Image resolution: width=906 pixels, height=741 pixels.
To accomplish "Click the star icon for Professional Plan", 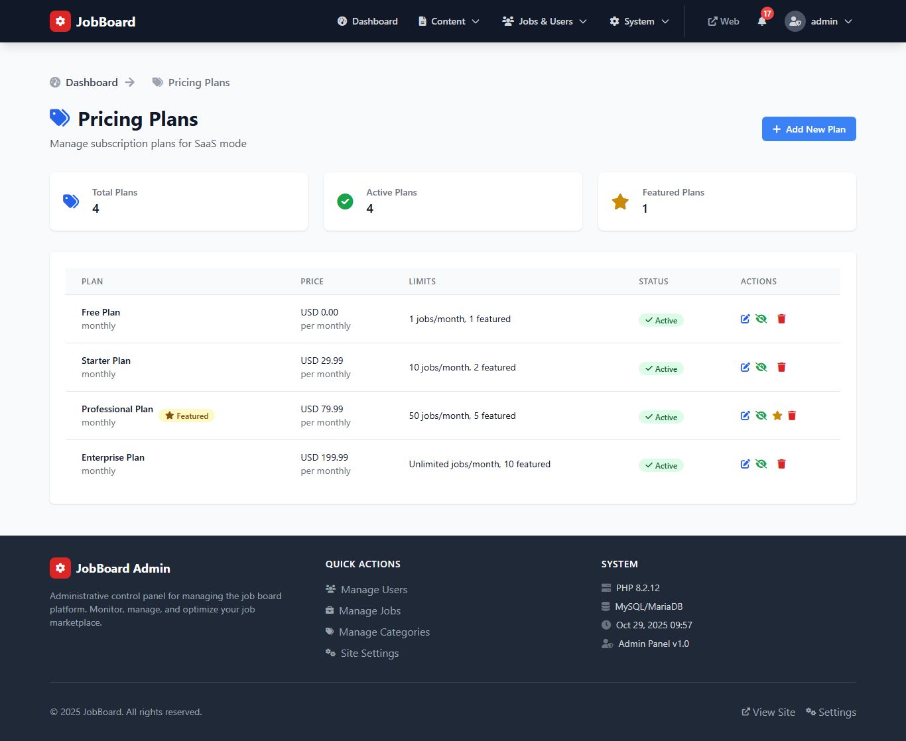I will pyautogui.click(x=777, y=416).
